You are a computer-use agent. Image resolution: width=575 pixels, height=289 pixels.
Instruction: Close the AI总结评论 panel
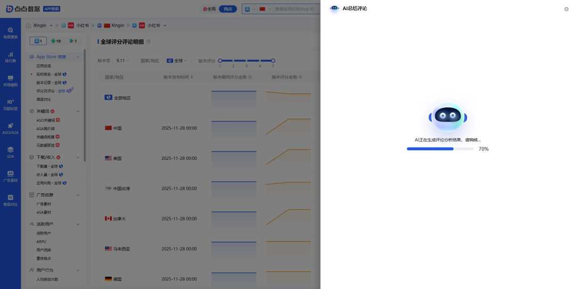click(566, 9)
